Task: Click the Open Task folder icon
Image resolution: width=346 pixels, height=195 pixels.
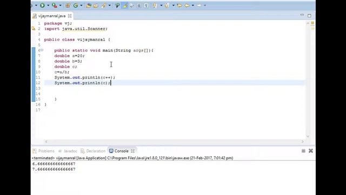Action: 96,6
